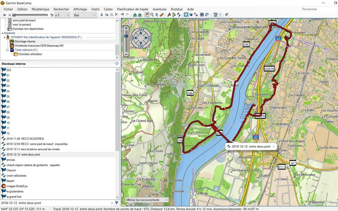Expand the selected item dropdown arrow
The width and height of the screenshot is (338, 211).
(x=112, y=203)
